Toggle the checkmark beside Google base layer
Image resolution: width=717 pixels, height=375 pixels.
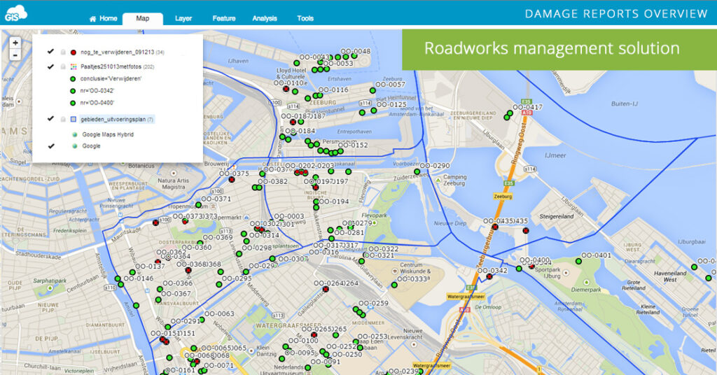(50, 146)
